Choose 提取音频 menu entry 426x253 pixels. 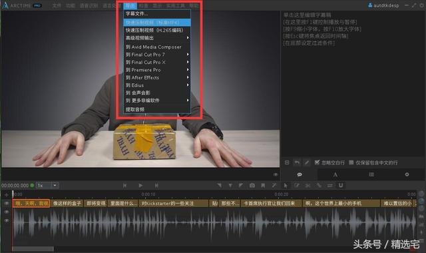[x=157, y=109]
